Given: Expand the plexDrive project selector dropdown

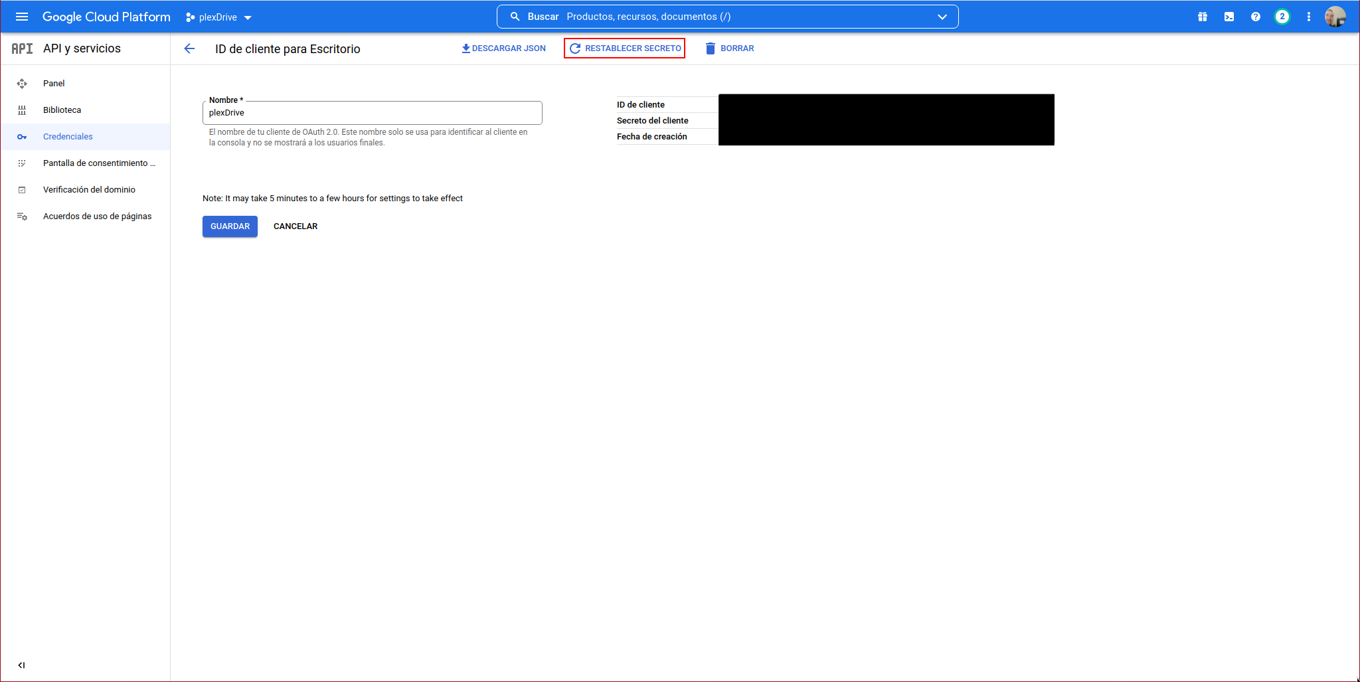Looking at the screenshot, I should (x=219, y=17).
